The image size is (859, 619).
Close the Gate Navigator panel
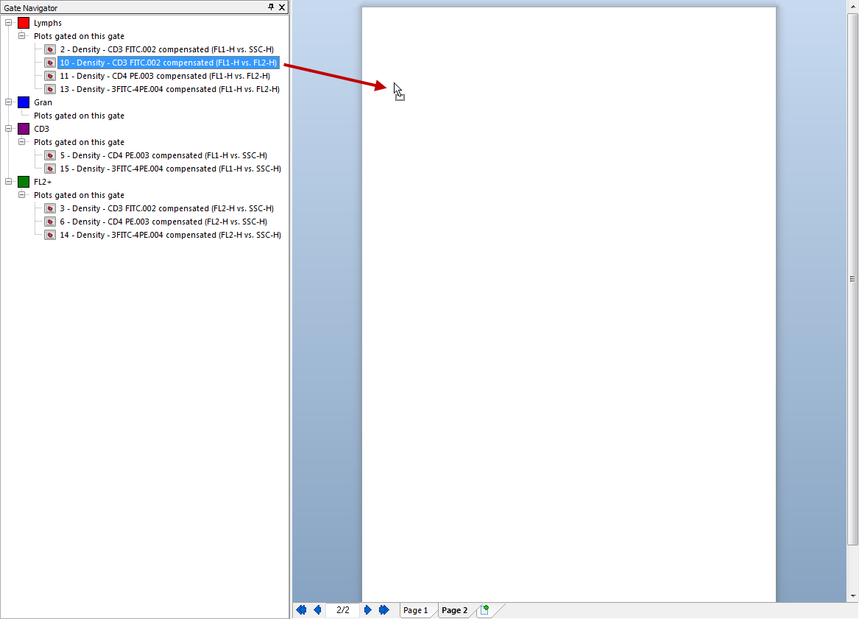click(x=282, y=7)
